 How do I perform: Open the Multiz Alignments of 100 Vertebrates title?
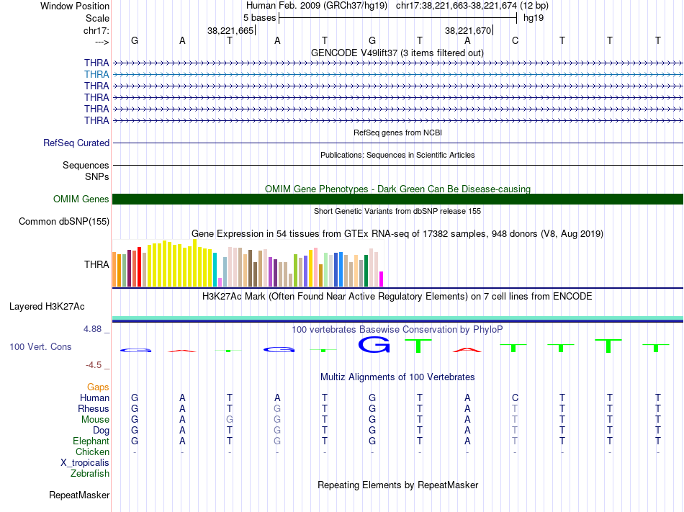(x=397, y=377)
